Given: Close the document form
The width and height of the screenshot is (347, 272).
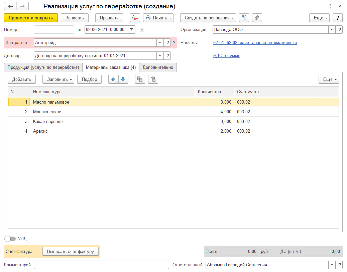Looking at the screenshot, I should click(340, 6).
